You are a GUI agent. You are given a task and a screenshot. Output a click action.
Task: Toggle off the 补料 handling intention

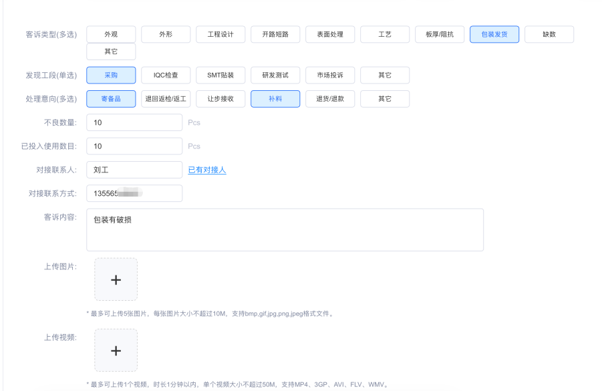275,98
